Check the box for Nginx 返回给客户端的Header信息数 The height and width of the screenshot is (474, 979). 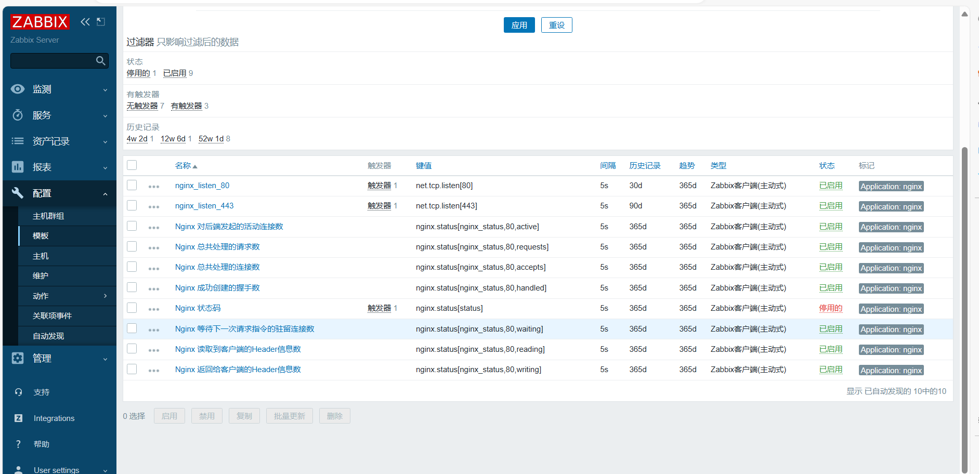click(132, 369)
